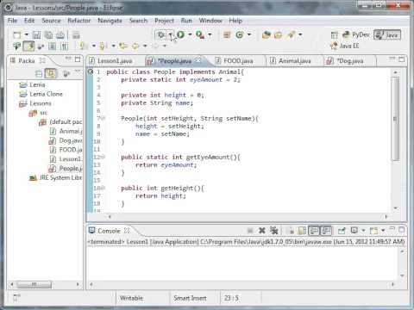Open the Open Console dropdown arrow
Screen dimensions: 414x310
click(383, 230)
